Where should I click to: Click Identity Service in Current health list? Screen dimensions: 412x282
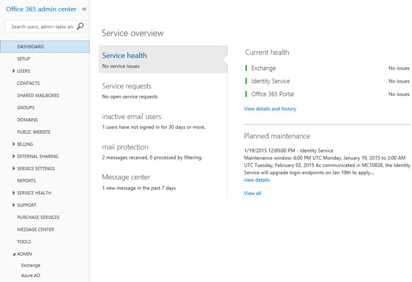271,81
